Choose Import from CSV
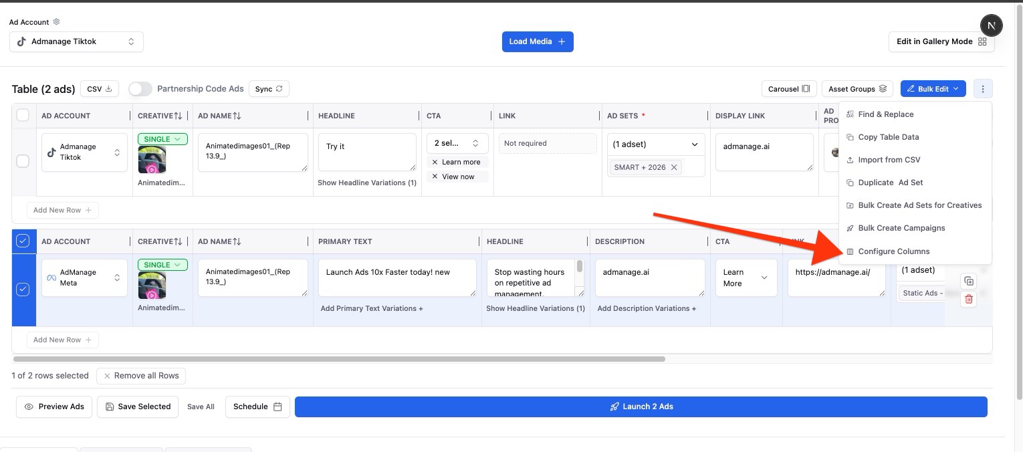The image size is (1023, 452). 915,160
